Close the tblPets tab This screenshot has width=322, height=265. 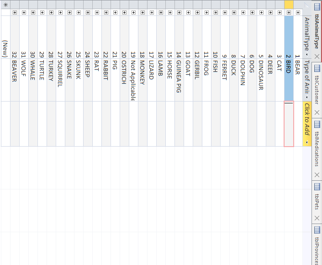pyautogui.click(x=317, y=218)
